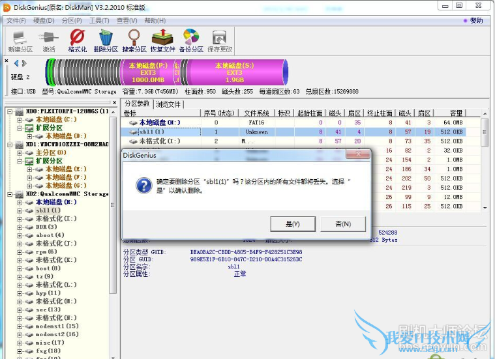Image resolution: width=495 pixels, height=359 pixels.
Task: Sort by the 容量 column header
Action: [x=449, y=113]
